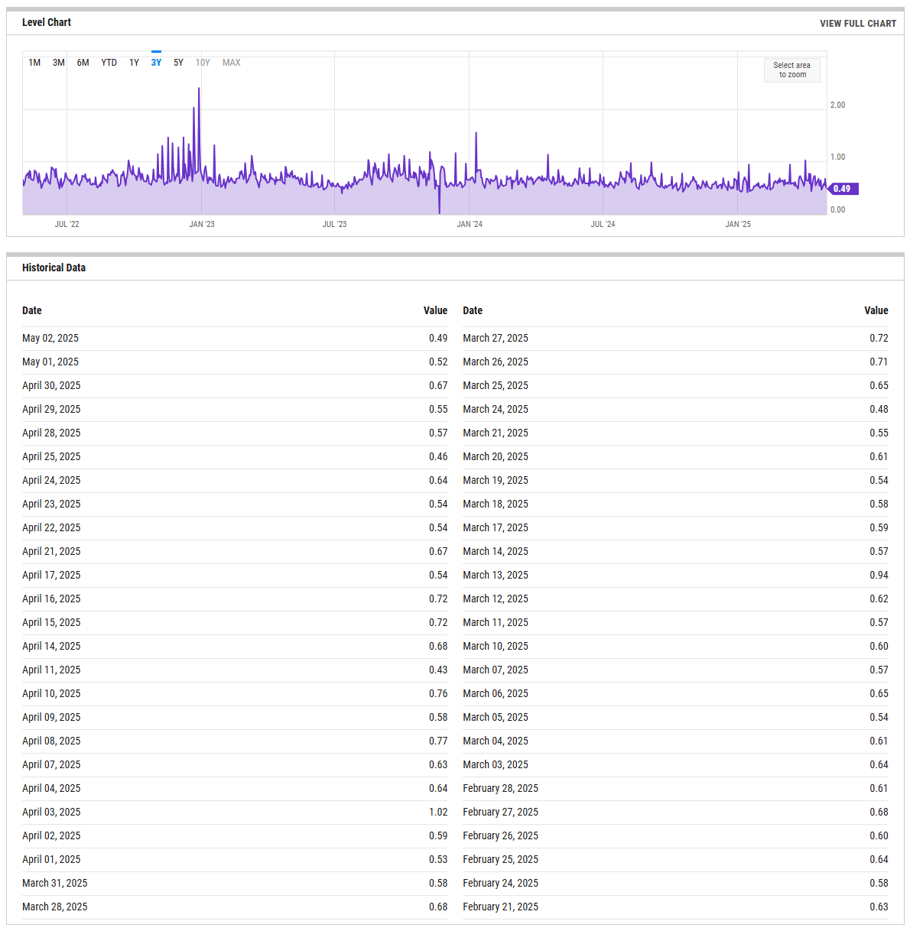
Task: Click the MAX range option
Action: point(232,63)
